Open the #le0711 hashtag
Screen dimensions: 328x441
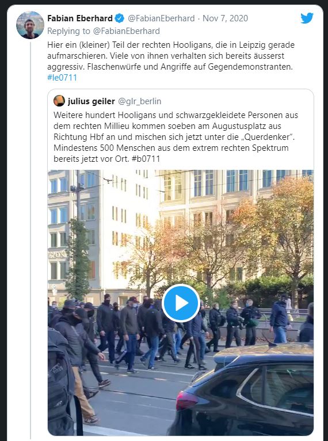tap(62, 78)
